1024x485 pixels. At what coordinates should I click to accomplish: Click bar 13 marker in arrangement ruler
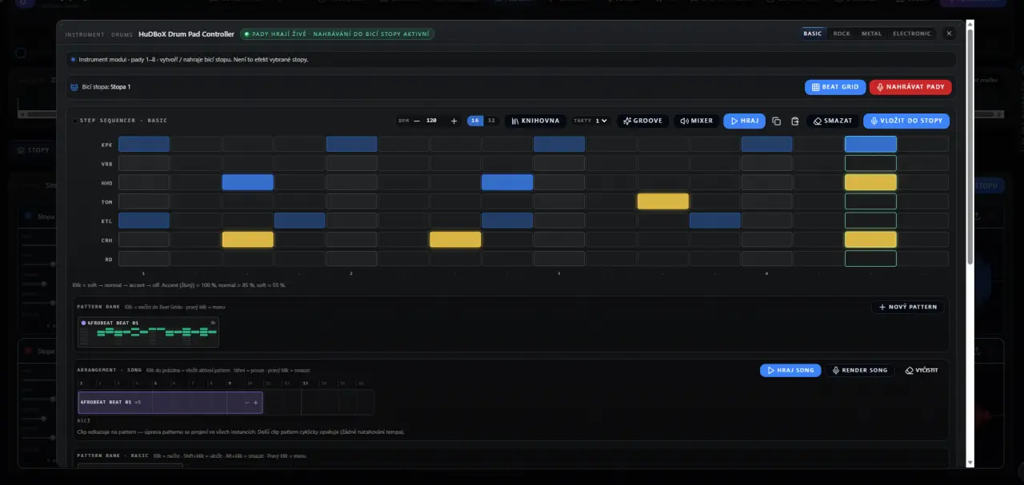[305, 384]
